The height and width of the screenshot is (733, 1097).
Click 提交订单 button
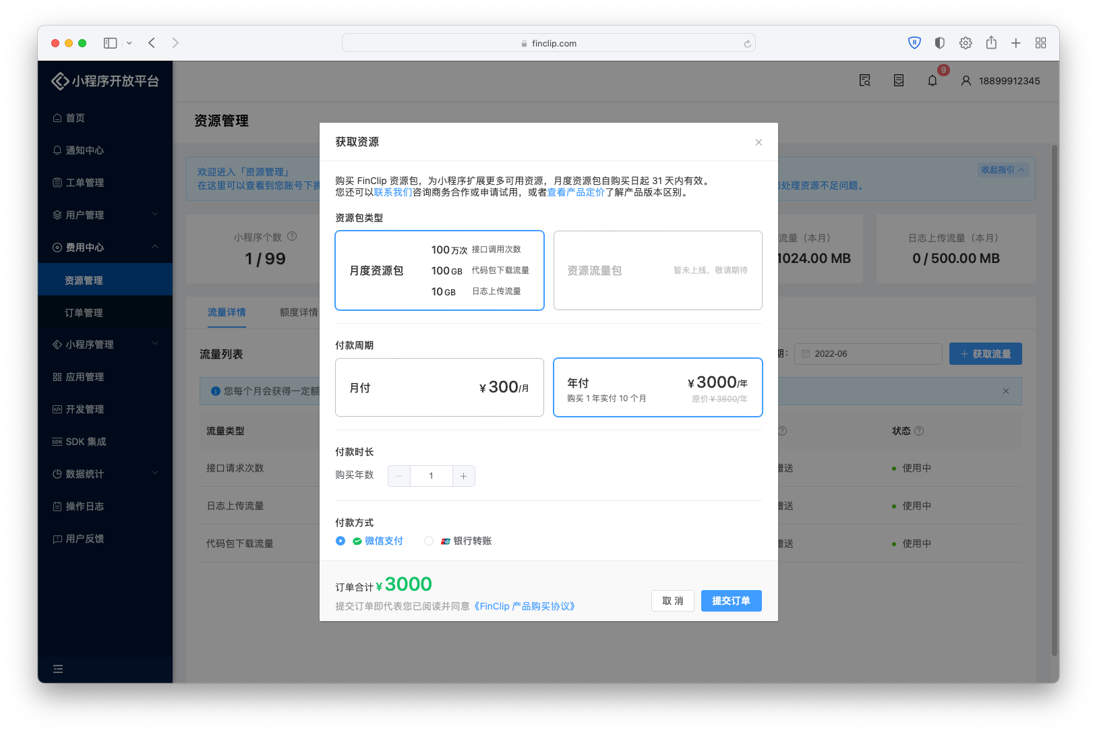coord(732,601)
